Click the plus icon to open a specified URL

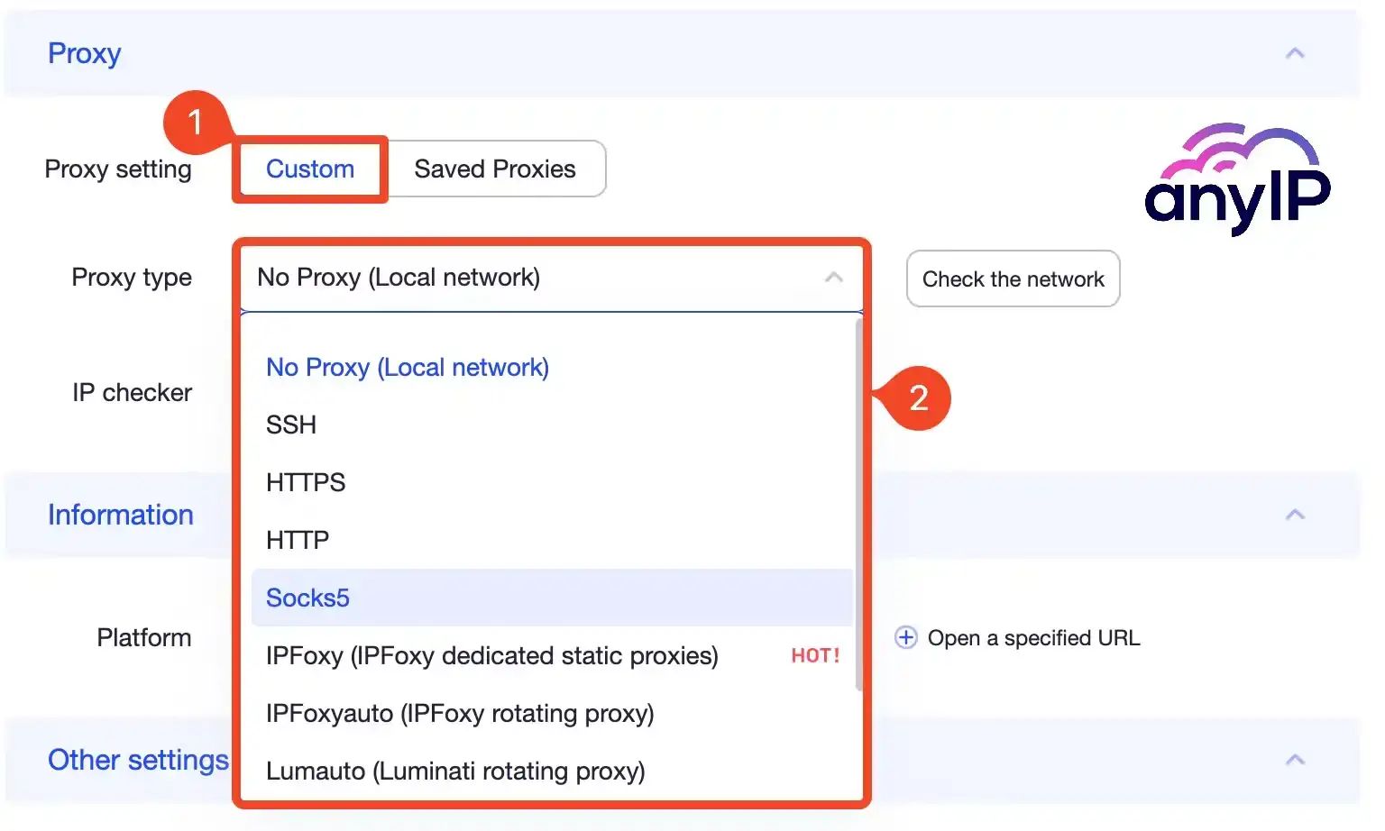click(x=903, y=637)
